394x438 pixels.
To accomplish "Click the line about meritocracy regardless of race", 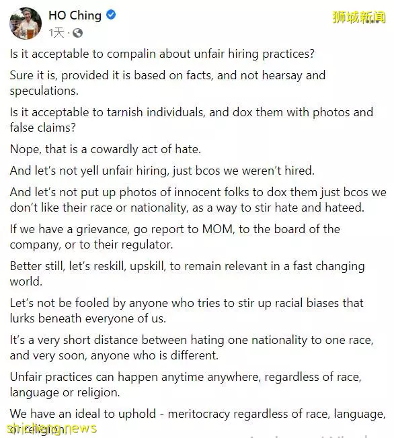I will (198, 421).
